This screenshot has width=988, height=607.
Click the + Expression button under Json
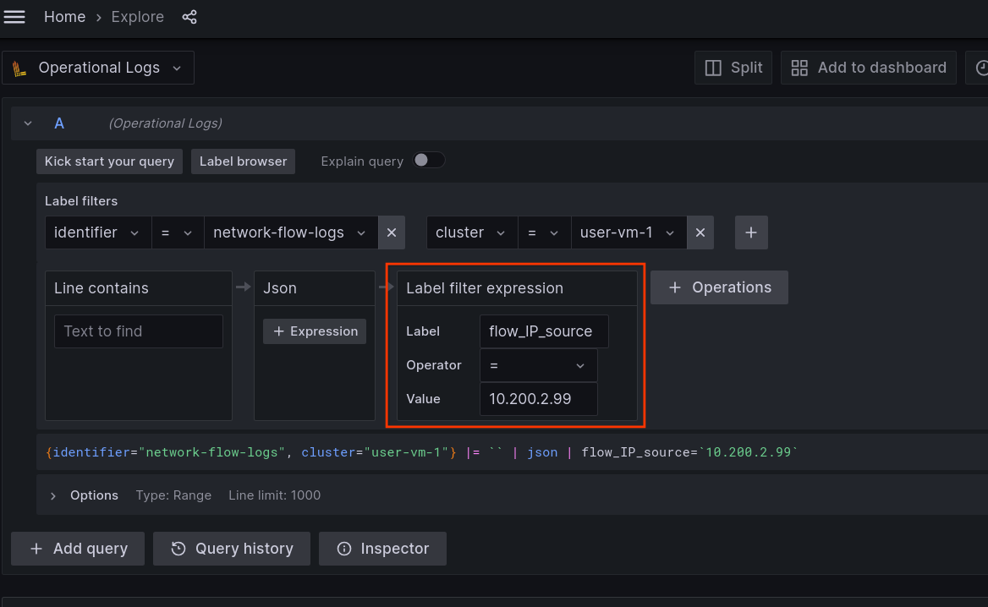(314, 331)
